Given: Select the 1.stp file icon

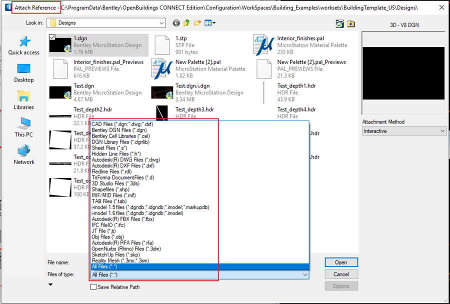Looking at the screenshot, I should tap(162, 45).
